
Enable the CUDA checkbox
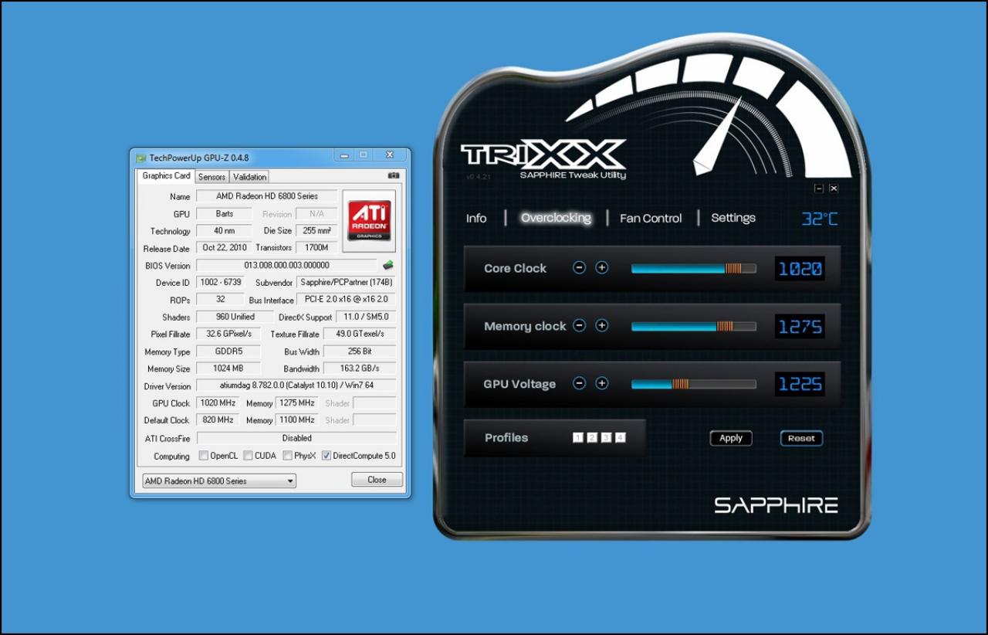(x=248, y=456)
